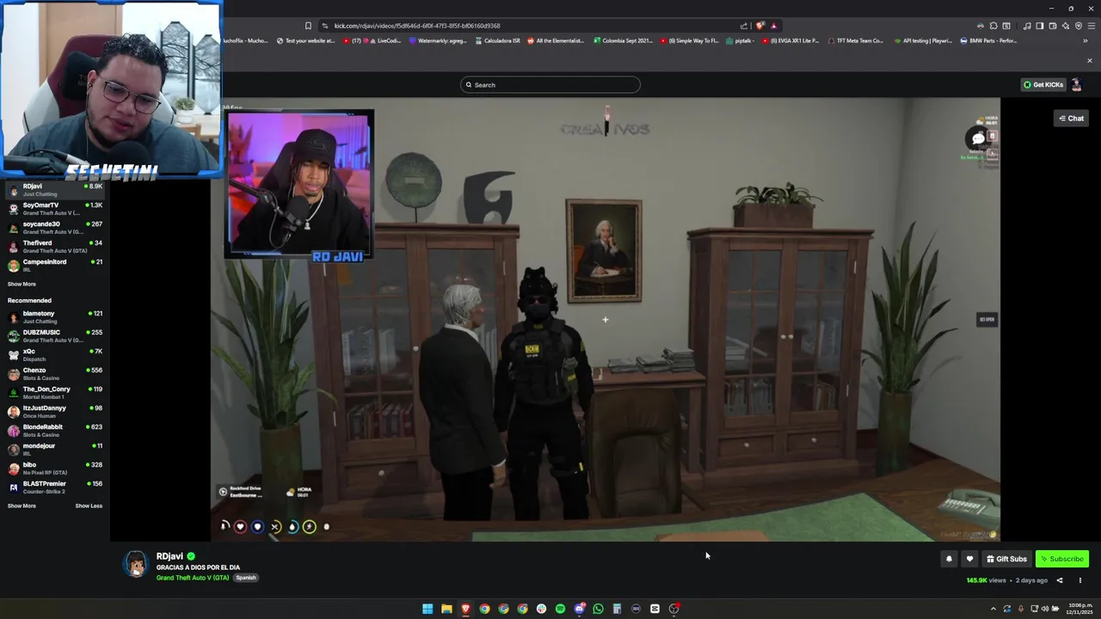Open Chenzo recommended channel
Image resolution: width=1101 pixels, height=619 pixels.
coord(55,374)
